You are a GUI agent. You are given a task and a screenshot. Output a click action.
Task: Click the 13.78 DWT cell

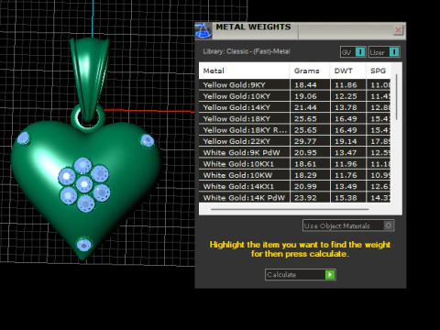tap(348, 107)
